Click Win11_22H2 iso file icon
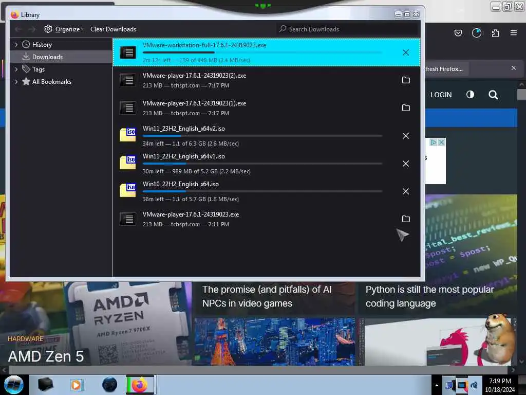This screenshot has height=395, width=526. click(128, 163)
